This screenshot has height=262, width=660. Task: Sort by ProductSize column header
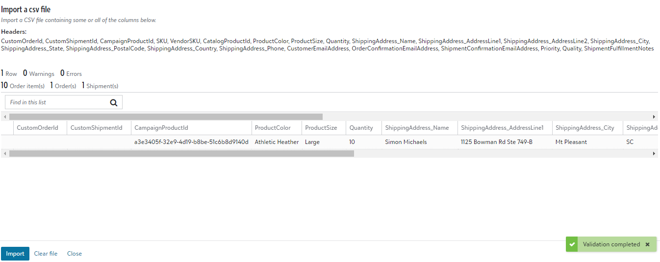click(324, 128)
